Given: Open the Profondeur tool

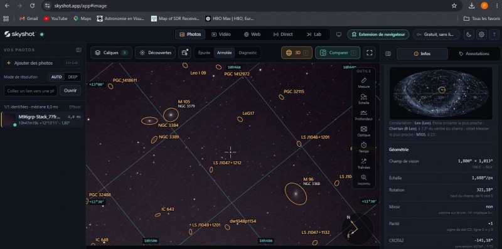Looking at the screenshot, I should [363, 115].
